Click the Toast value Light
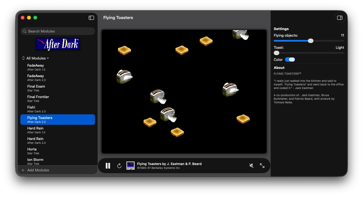 tap(340, 47)
